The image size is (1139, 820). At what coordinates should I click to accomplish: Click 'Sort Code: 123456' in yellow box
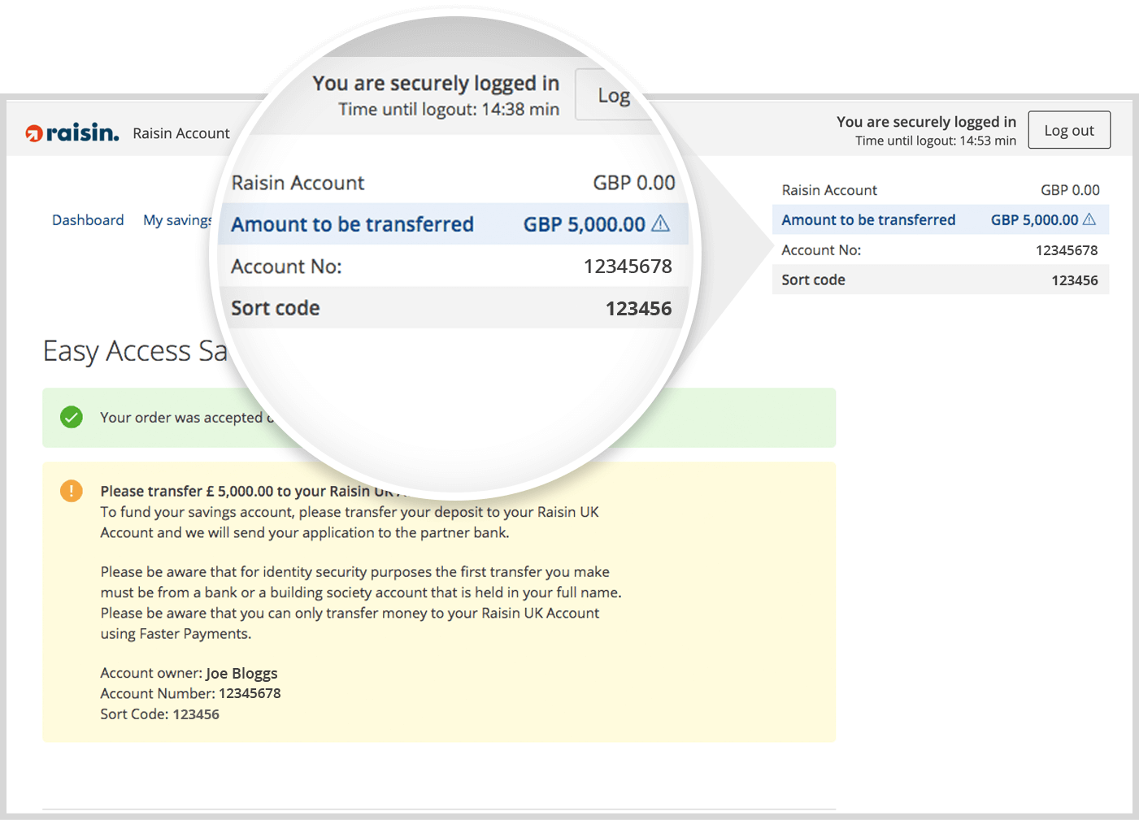pyautogui.click(x=159, y=714)
